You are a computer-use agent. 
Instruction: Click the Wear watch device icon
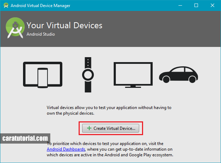click(x=88, y=75)
